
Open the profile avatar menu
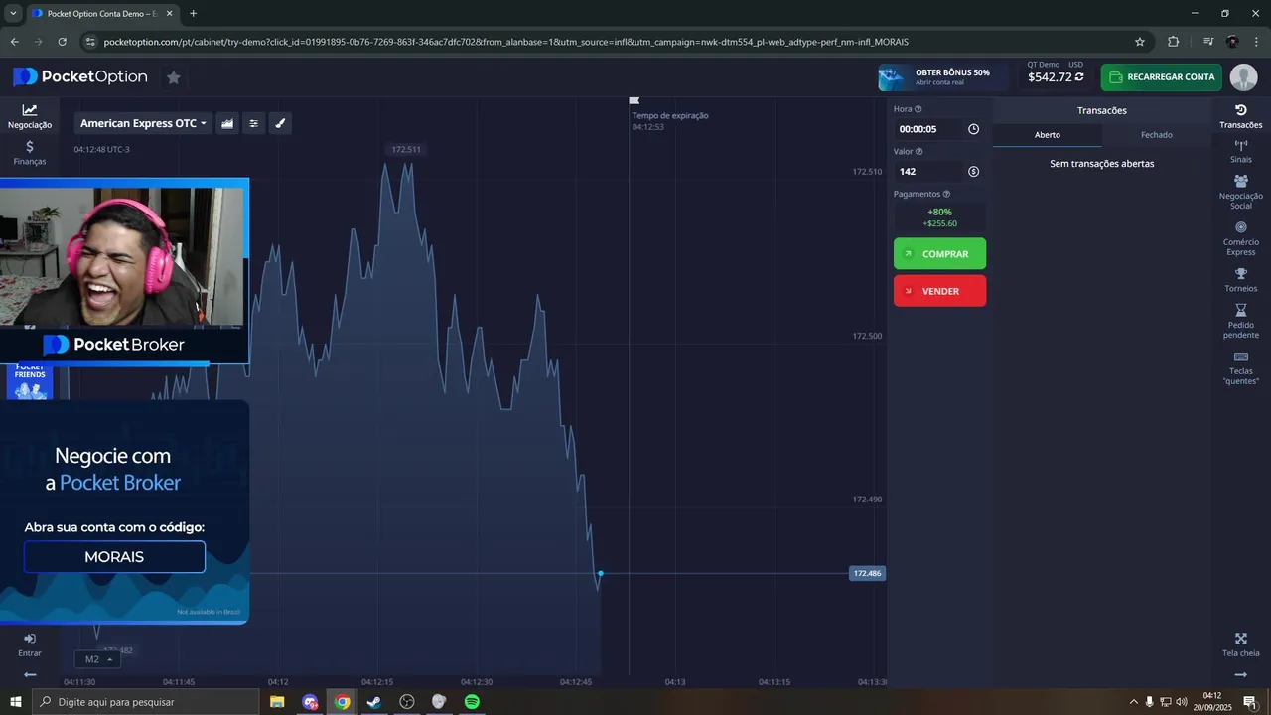pos(1243,77)
